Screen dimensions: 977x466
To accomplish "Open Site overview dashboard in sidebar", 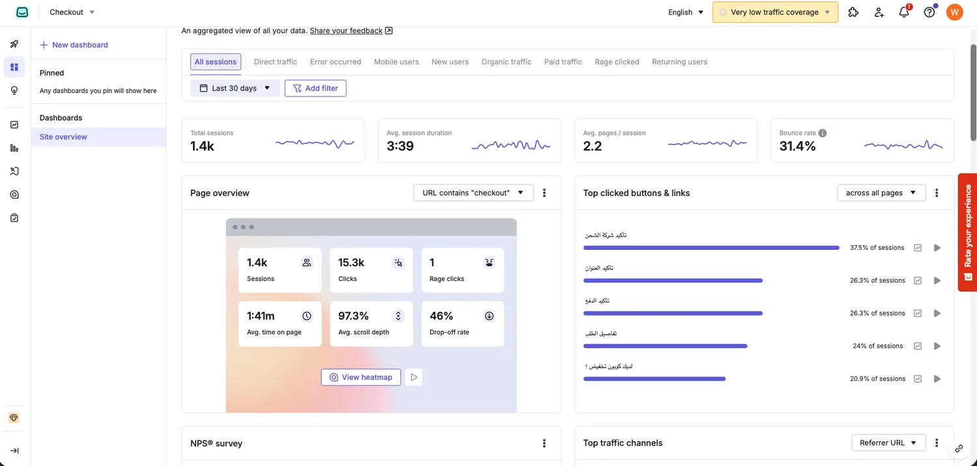I will coord(99,137).
